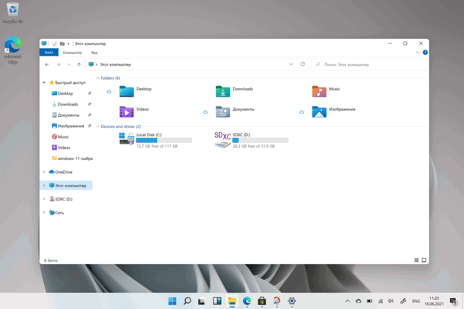
Task: Open the Документы folder icon in main pane
Action: pos(223,112)
